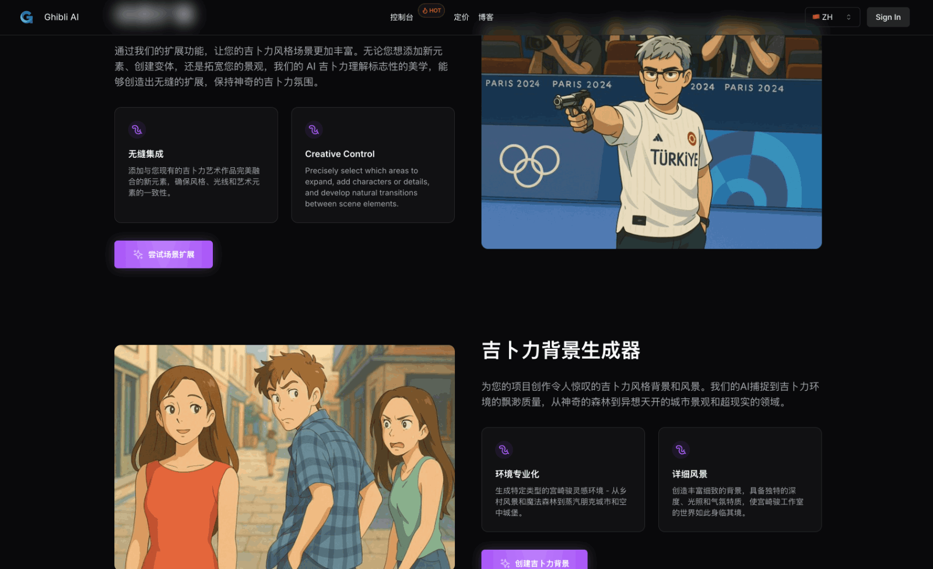Select the Creative Control card heading
This screenshot has height=569, width=933.
point(340,154)
